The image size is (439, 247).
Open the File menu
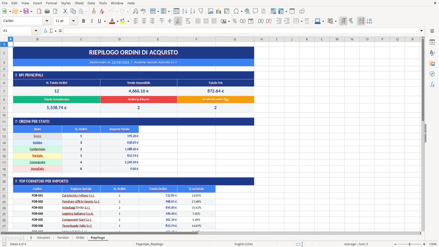click(x=5, y=3)
